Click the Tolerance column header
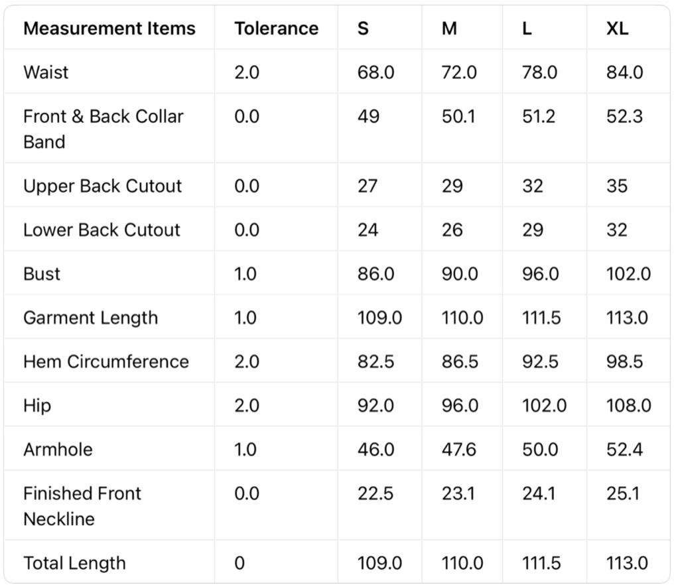 (276, 29)
